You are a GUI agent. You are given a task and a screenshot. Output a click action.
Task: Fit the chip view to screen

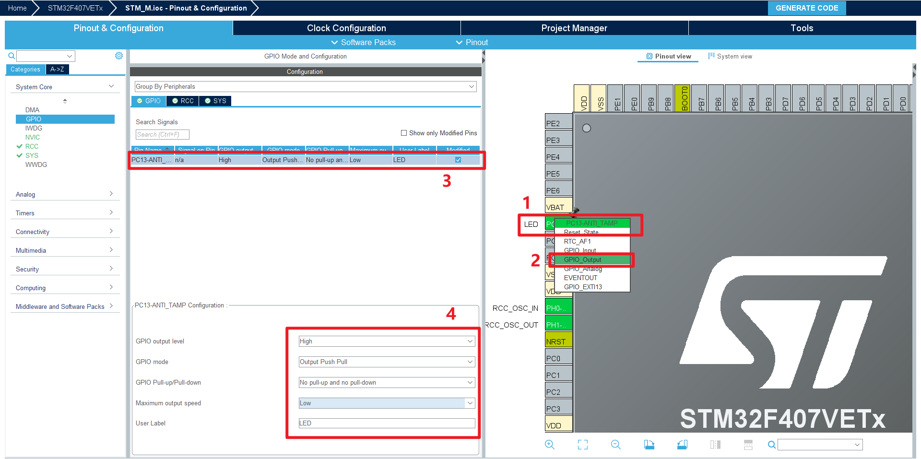[583, 445]
